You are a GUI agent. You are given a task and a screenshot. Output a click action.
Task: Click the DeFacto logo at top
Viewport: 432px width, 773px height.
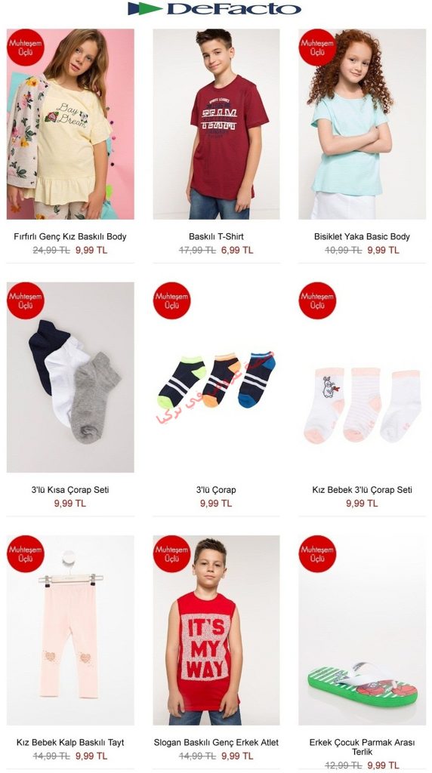[x=214, y=8]
